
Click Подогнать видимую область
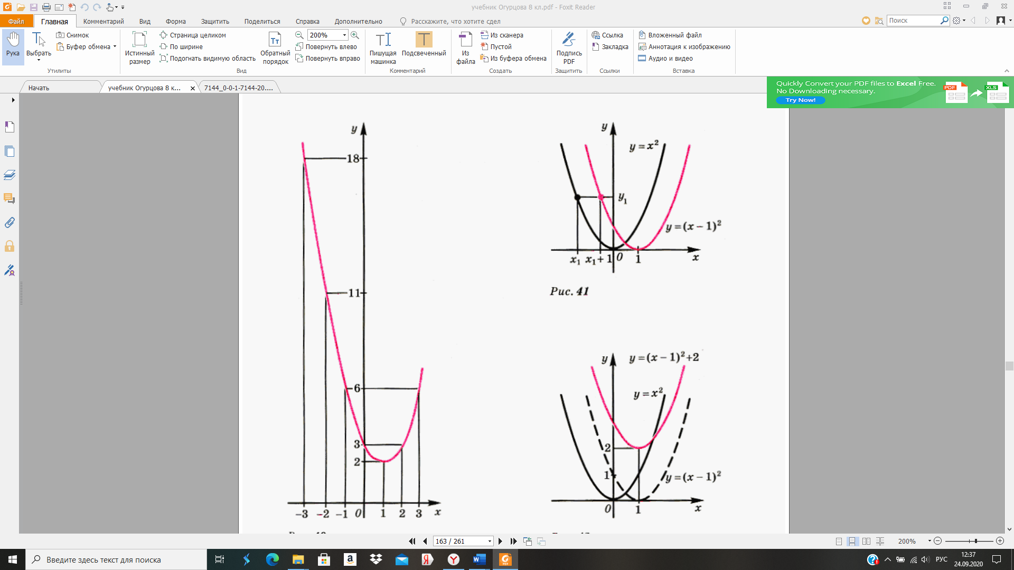[x=208, y=58]
